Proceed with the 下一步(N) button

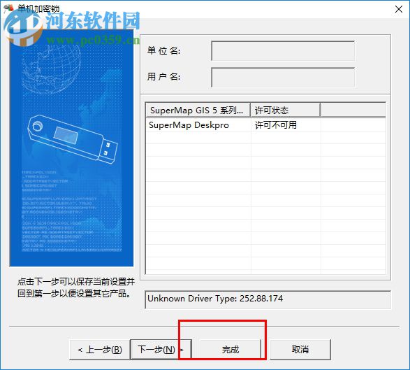pyautogui.click(x=161, y=349)
